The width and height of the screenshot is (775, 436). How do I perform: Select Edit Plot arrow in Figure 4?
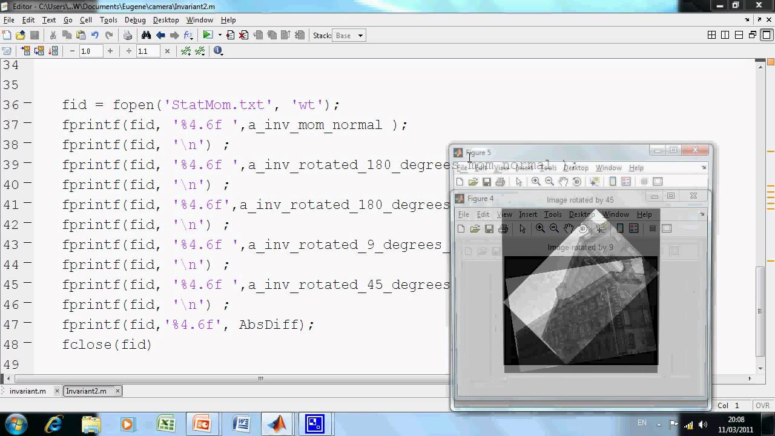click(523, 228)
